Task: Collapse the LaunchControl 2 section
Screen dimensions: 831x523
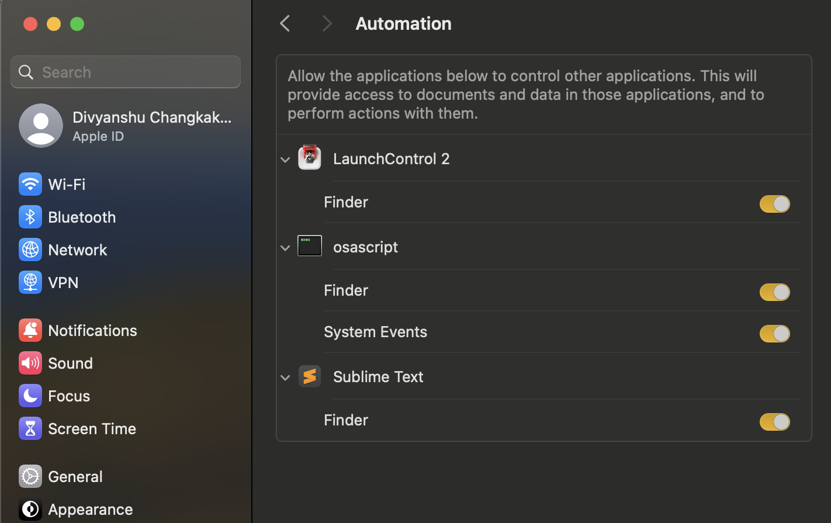Action: pyautogui.click(x=285, y=160)
